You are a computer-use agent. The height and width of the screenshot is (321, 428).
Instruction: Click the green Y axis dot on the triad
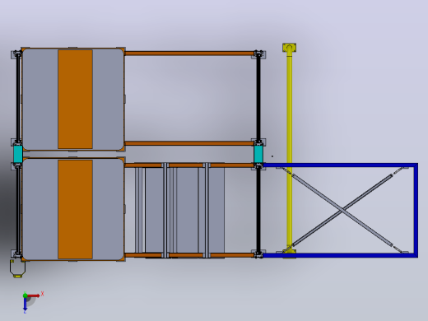(x=25, y=295)
